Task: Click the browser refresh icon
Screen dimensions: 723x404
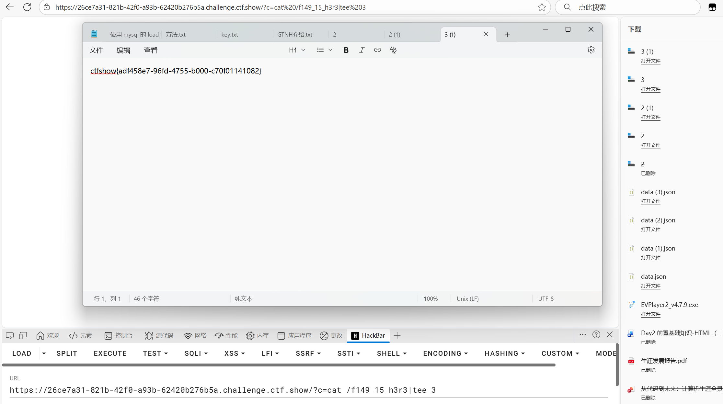Action: (x=27, y=7)
